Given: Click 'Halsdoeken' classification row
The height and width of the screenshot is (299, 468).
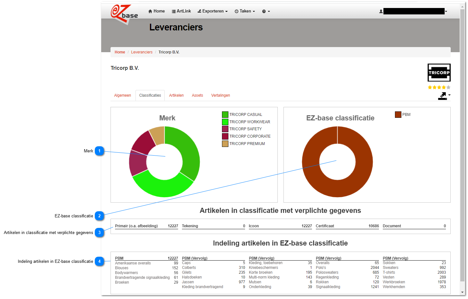Looking at the screenshot, I should click(213, 277).
